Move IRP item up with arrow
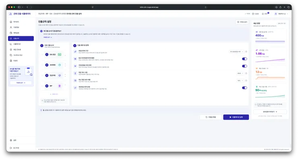Viewport: 298px width, 160px height. [x=65, y=85]
